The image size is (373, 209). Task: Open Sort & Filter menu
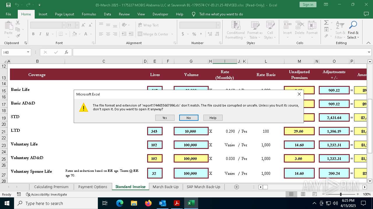[x=340, y=30]
